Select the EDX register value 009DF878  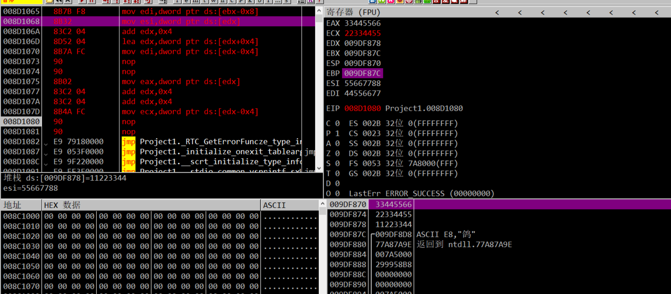(362, 43)
